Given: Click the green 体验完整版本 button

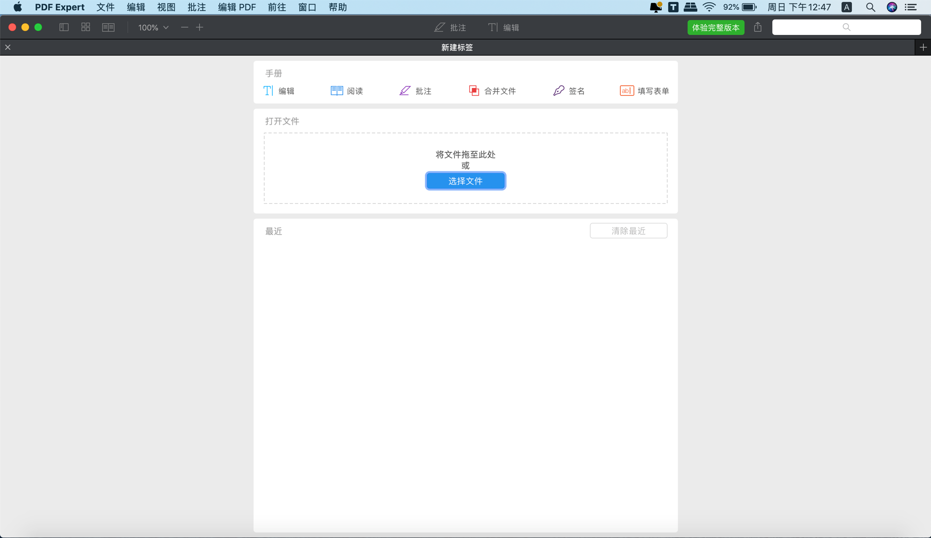Looking at the screenshot, I should tap(715, 27).
